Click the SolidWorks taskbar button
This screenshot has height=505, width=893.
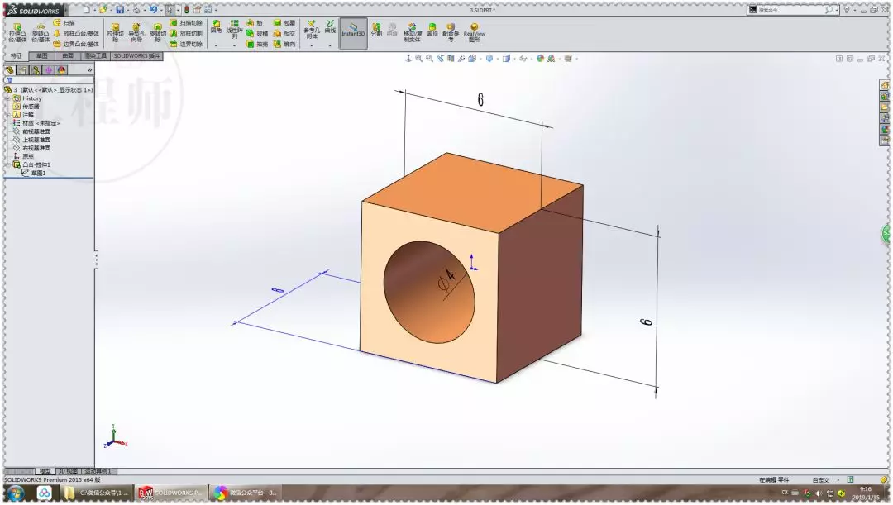tap(171, 493)
